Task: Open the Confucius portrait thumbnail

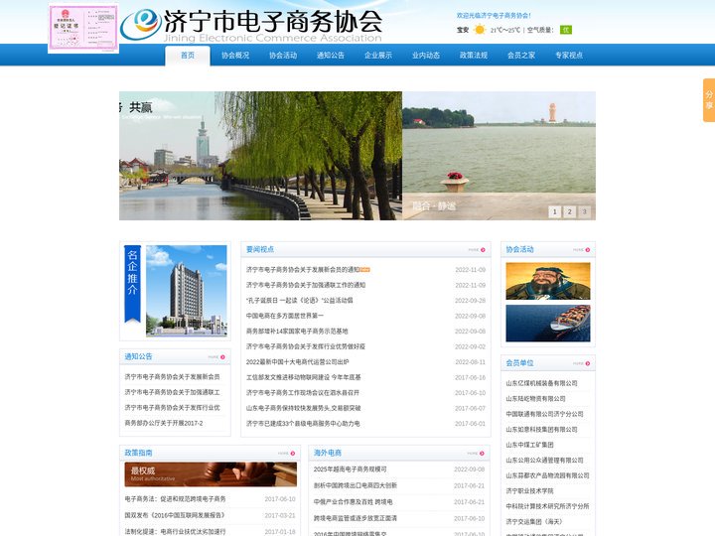Action: [x=548, y=281]
